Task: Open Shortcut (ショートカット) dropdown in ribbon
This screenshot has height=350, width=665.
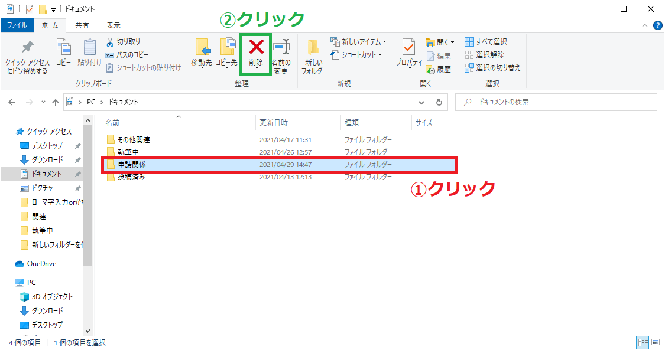Action: [356, 54]
